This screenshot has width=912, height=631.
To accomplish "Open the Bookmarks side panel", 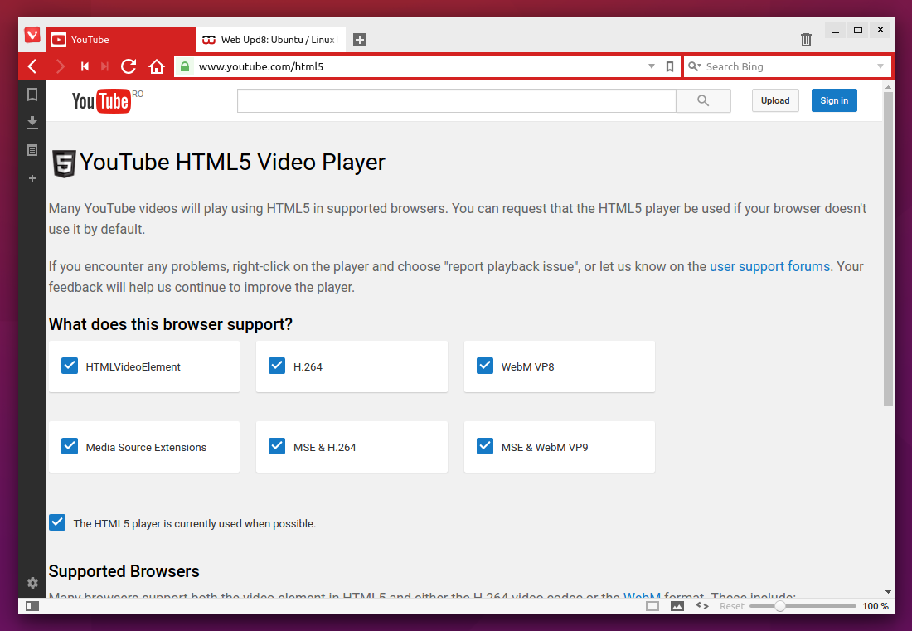I will tap(32, 95).
